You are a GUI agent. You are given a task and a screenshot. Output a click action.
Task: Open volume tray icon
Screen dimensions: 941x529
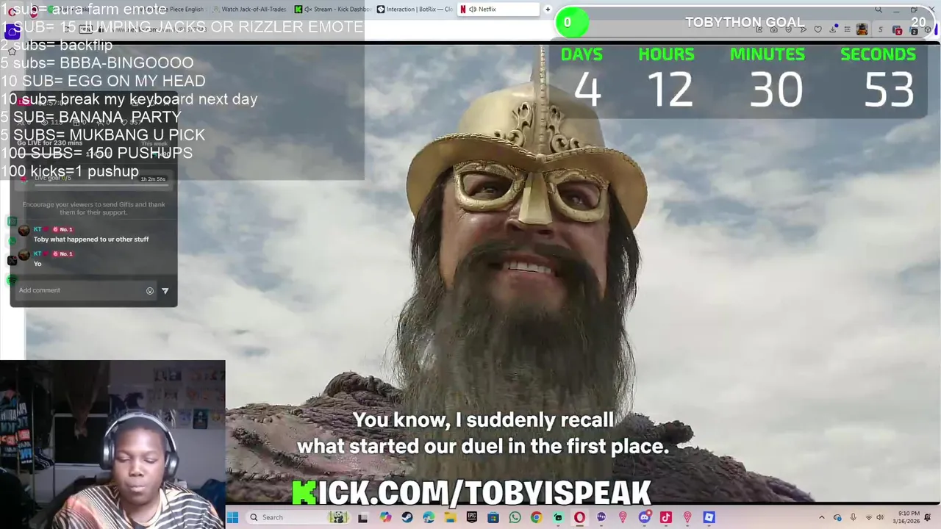pos(880,518)
